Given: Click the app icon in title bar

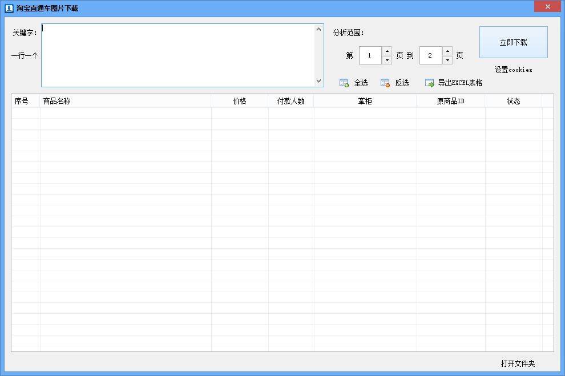Looking at the screenshot, I should [x=9, y=8].
